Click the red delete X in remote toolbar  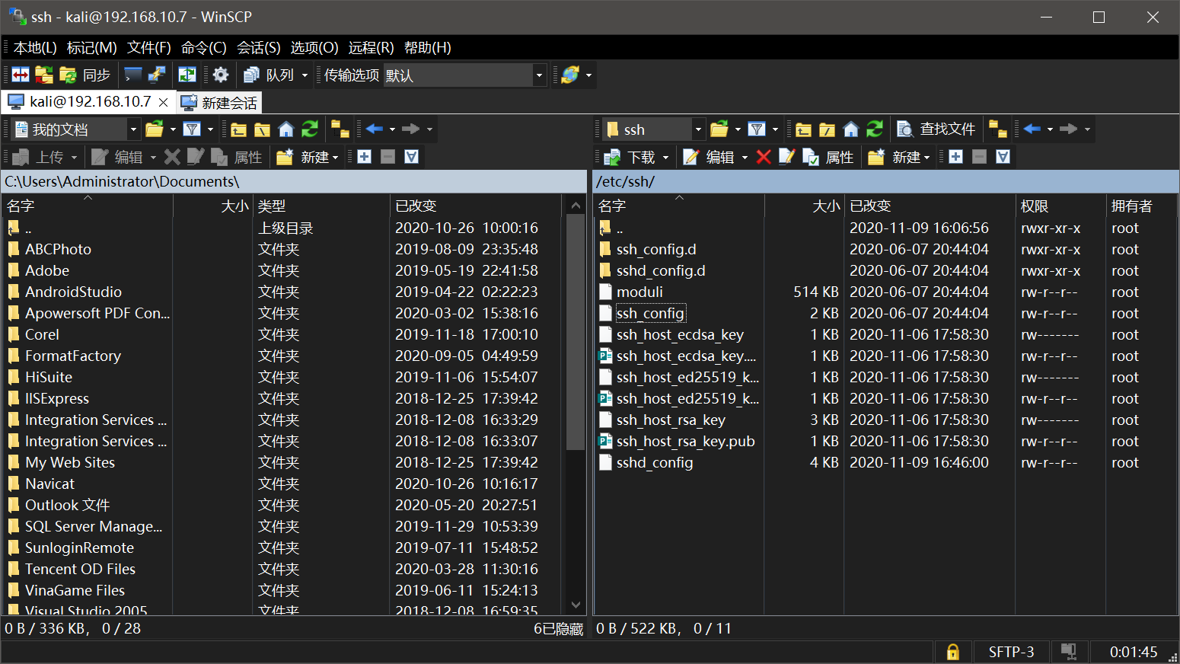[764, 157]
